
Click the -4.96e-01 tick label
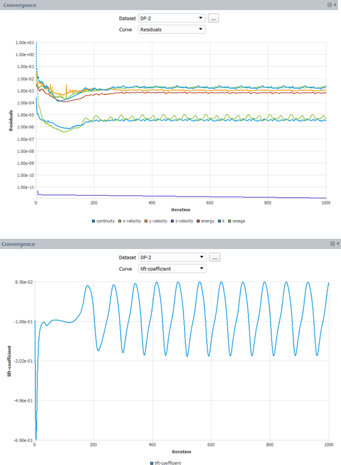23,401
